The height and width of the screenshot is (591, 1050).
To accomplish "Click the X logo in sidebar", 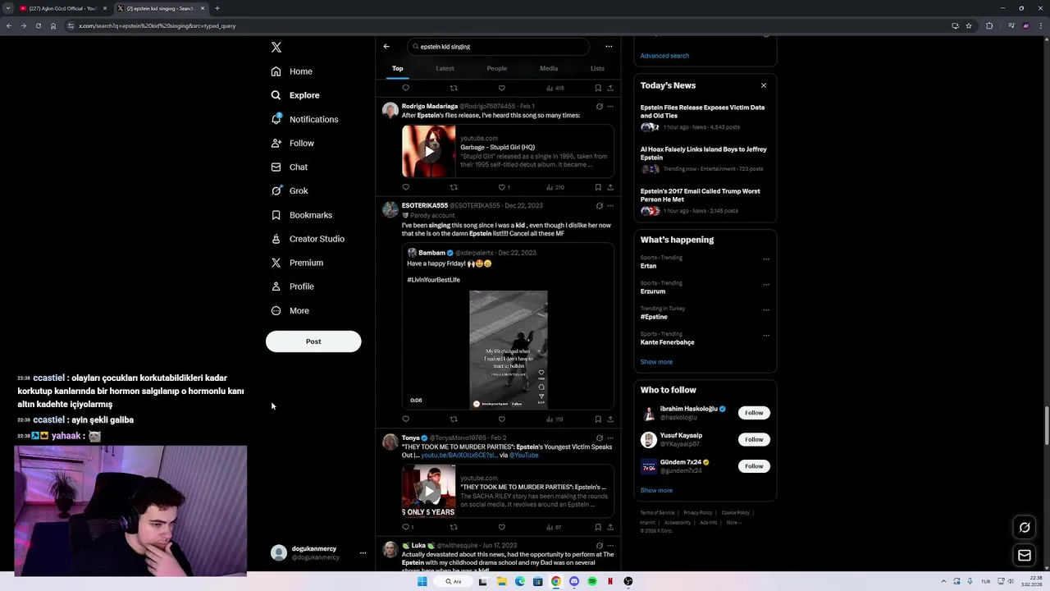I will pyautogui.click(x=276, y=48).
